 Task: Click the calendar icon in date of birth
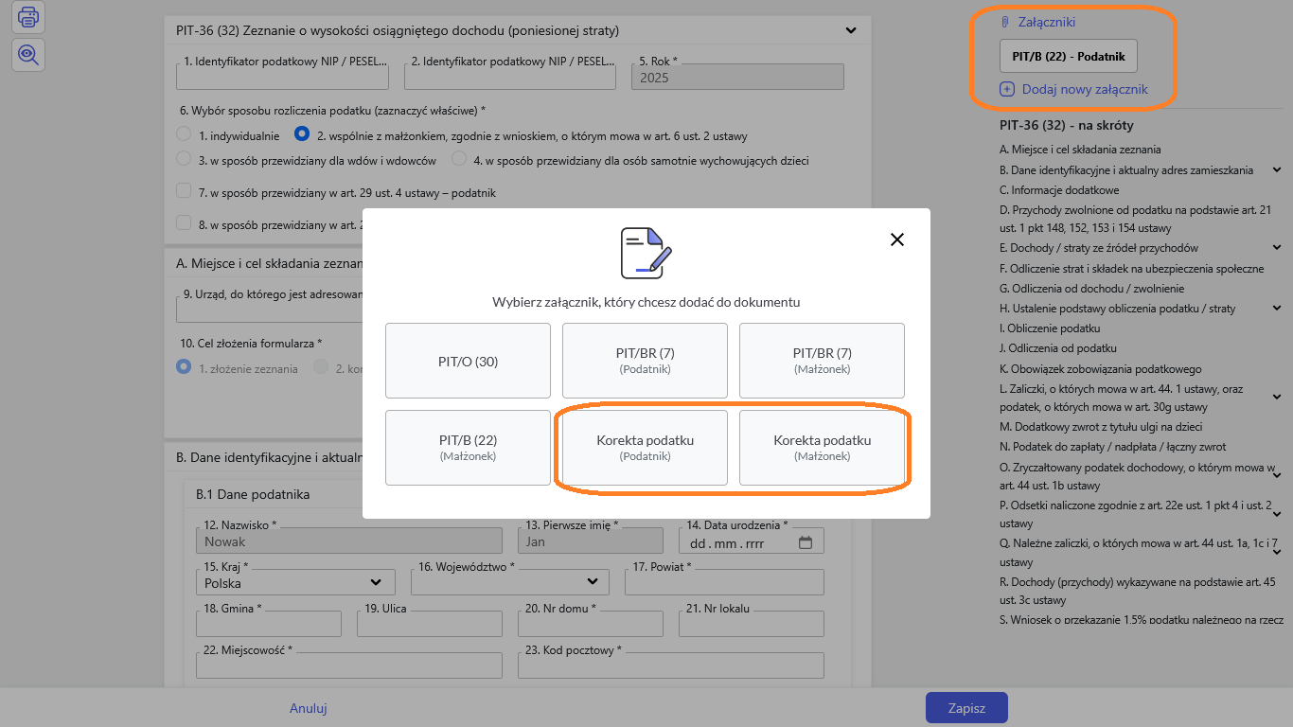click(x=806, y=542)
